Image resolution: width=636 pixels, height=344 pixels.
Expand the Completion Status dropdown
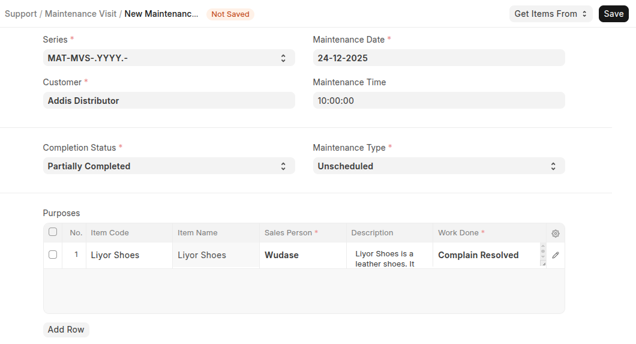[x=169, y=166]
